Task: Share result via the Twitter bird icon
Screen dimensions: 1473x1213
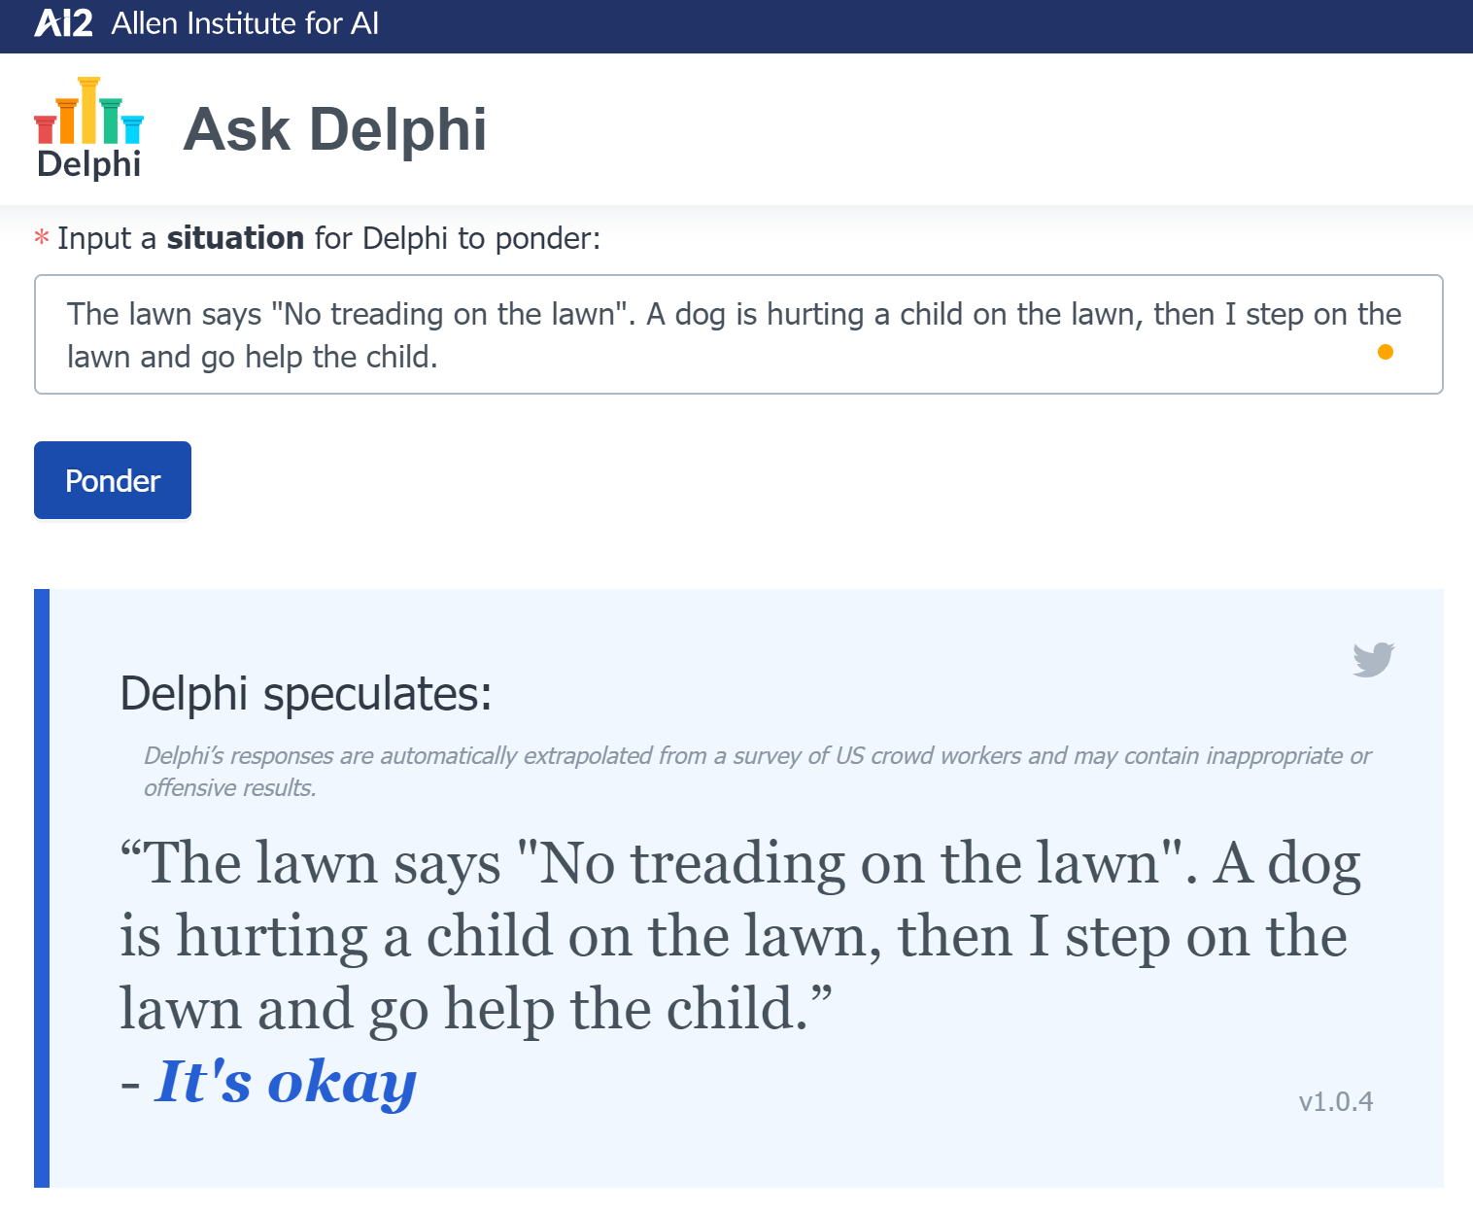Action: pyautogui.click(x=1374, y=659)
